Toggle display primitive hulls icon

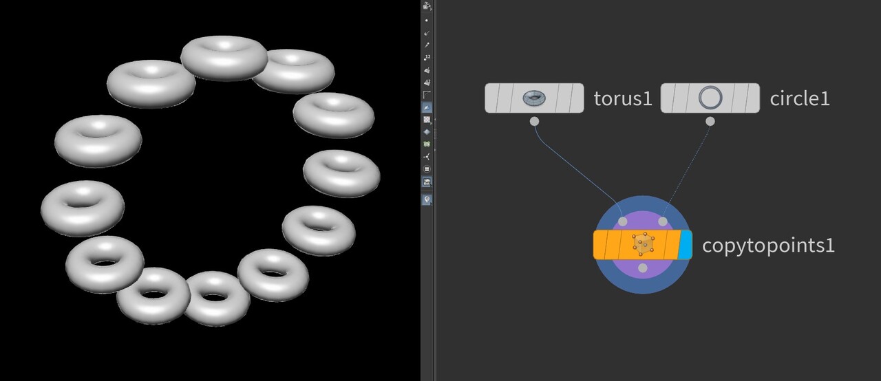pyautogui.click(x=427, y=94)
